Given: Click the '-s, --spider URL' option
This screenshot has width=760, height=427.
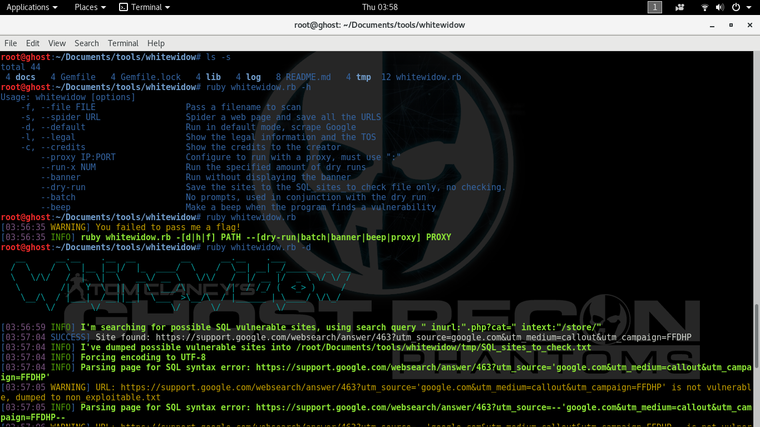Looking at the screenshot, I should [61, 117].
